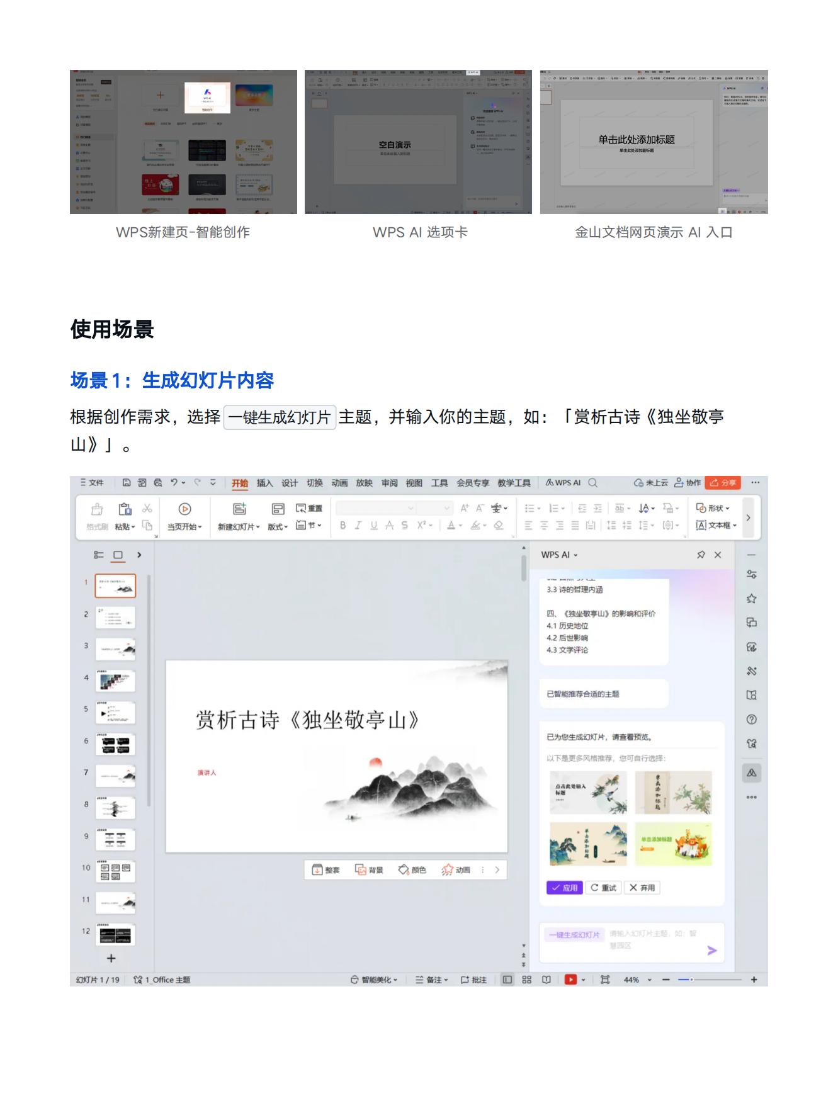Open the WPS AI tab in ribbon
This screenshot has height=1108, width=838.
tap(563, 483)
